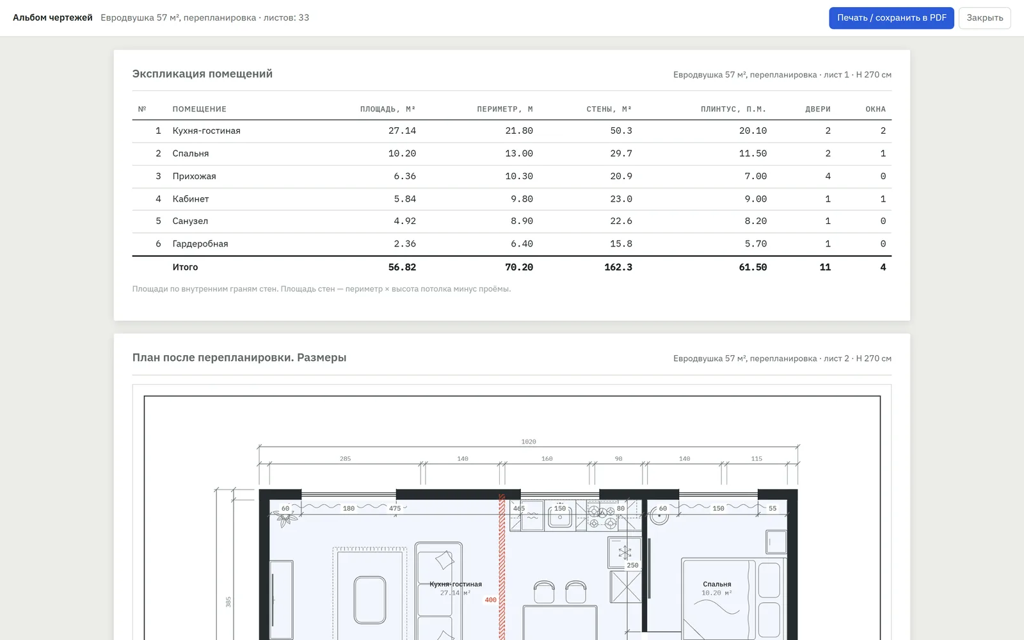The width and height of the screenshot is (1024, 640).
Task: Click the Альбом чертежей header title
Action: 52,18
